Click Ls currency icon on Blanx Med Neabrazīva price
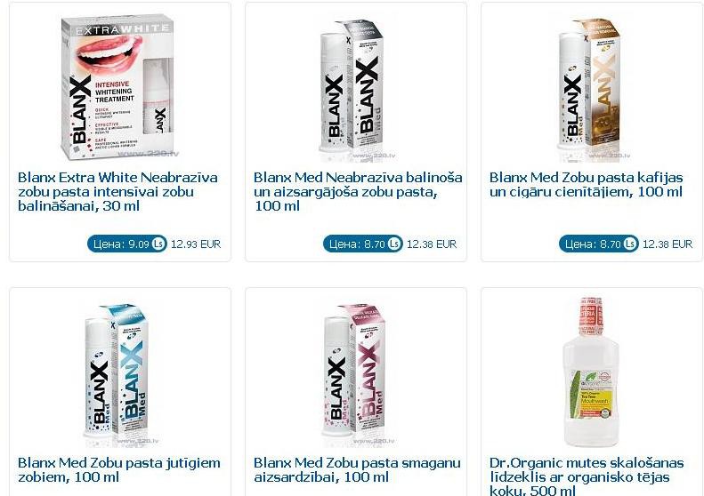Viewport: 704px width, 496px height. [x=394, y=244]
